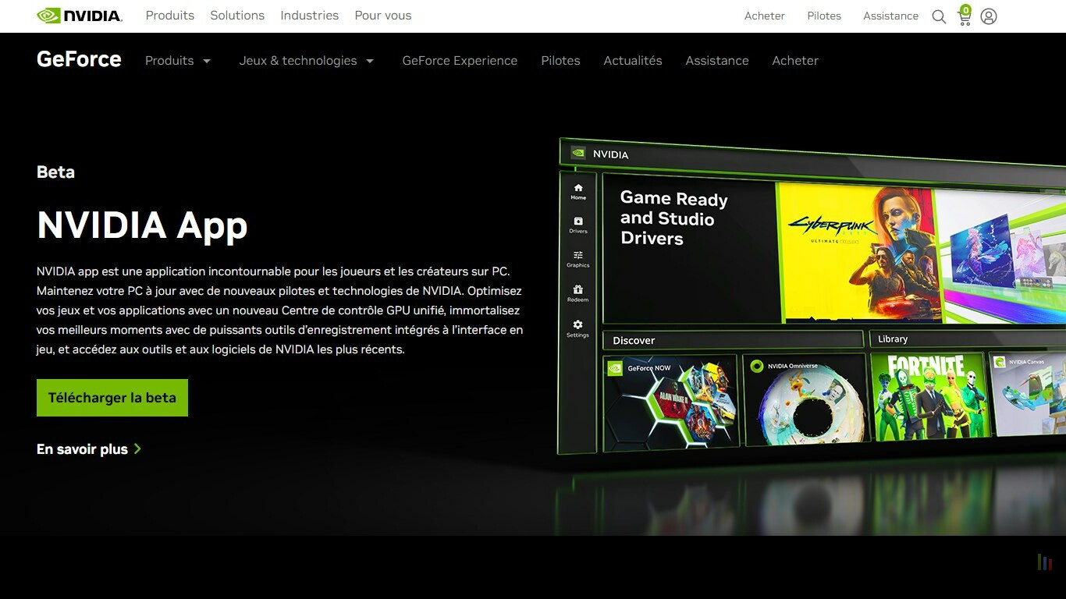Select the NVIDIA Canvas tile

(x=1029, y=393)
